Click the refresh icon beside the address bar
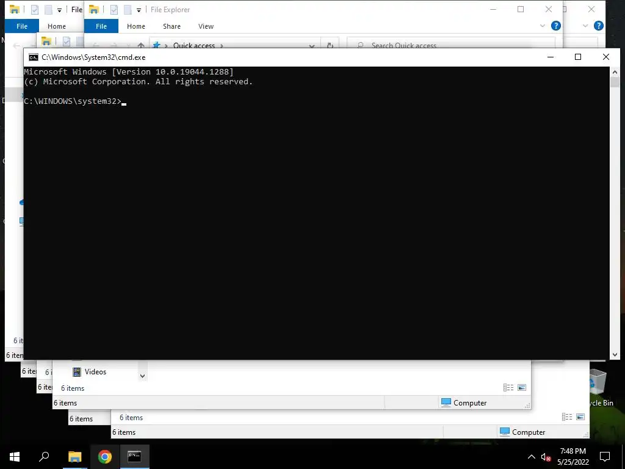 [x=330, y=45]
